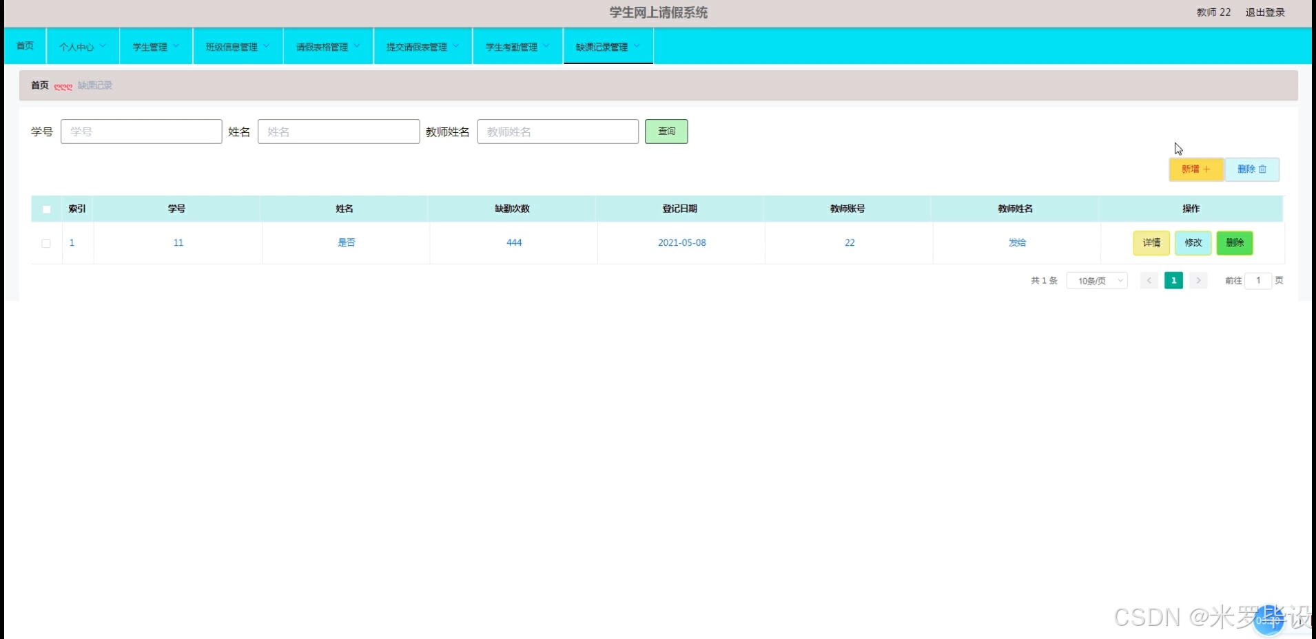Focus the 姓名 search field
Image resolution: width=1316 pixels, height=639 pixels.
tap(338, 132)
